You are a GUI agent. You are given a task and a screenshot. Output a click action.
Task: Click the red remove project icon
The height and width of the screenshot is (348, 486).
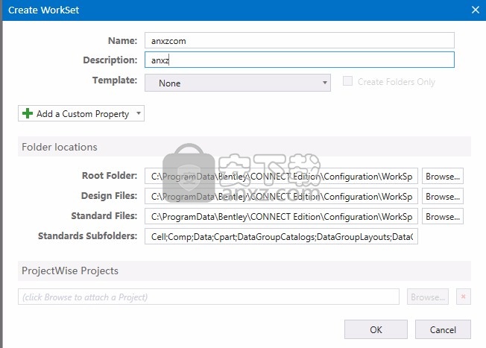pos(464,297)
